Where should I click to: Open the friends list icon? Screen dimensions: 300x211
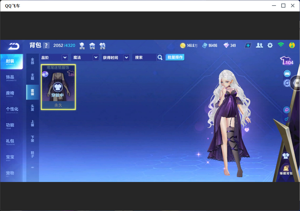[259, 45]
